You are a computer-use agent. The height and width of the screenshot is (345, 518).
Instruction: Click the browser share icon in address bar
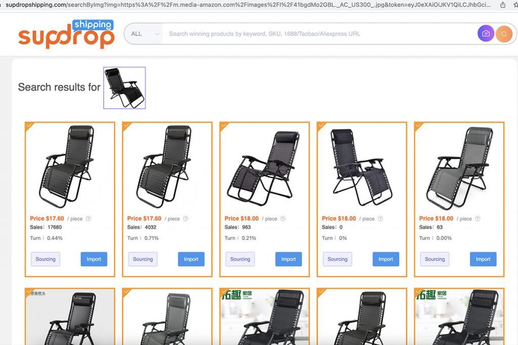click(503, 5)
